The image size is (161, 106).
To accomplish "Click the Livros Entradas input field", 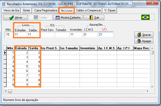I will pos(20,34).
